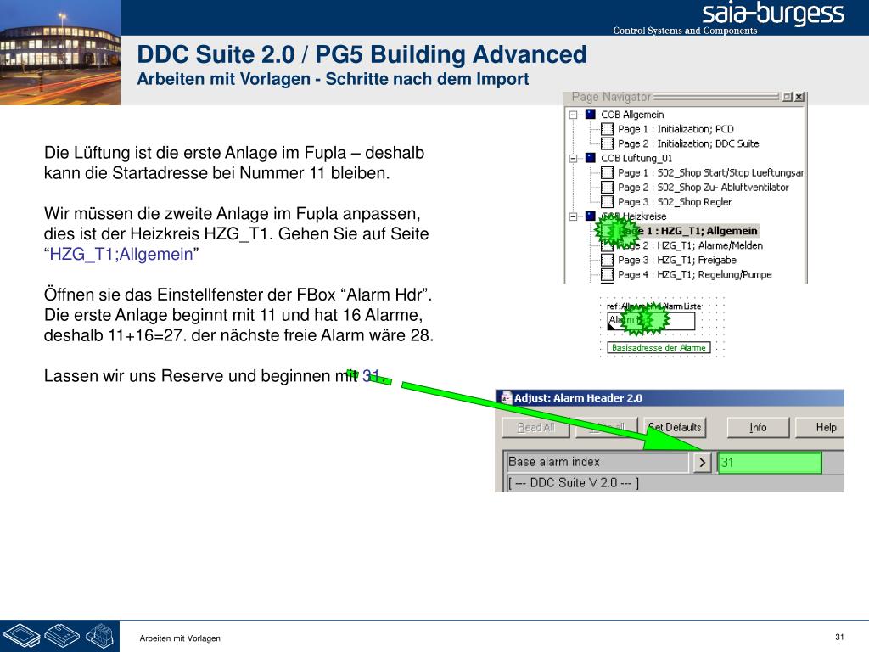Collapse the COB Heizkreise tree node
Image resolution: width=869 pixels, height=652 pixels.
(x=573, y=216)
